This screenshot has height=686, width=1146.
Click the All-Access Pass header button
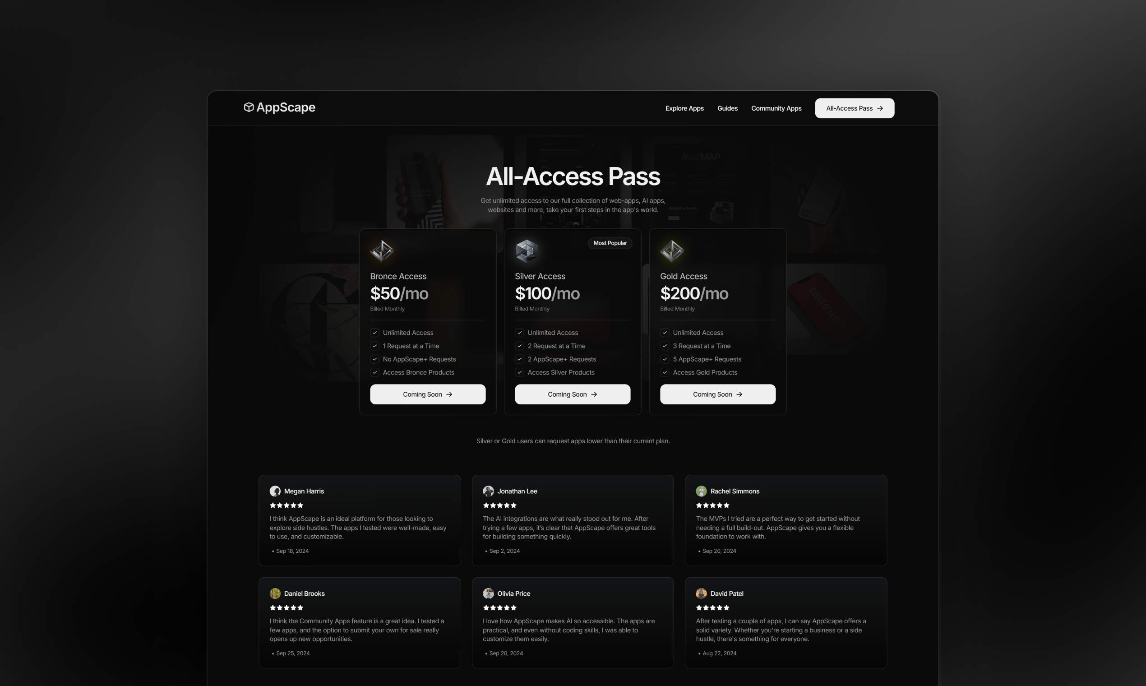pos(855,108)
